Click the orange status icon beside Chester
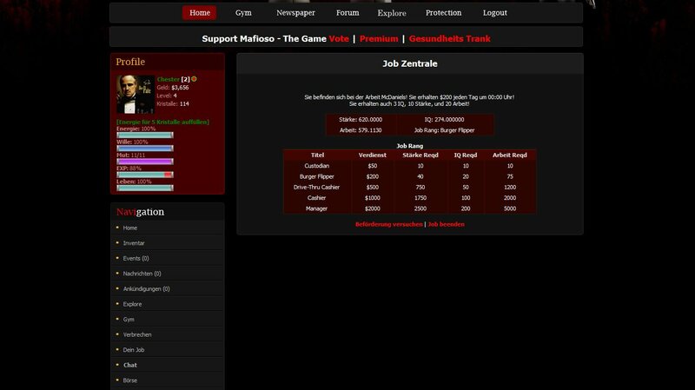Screen dimensions: 695x390 [194, 79]
